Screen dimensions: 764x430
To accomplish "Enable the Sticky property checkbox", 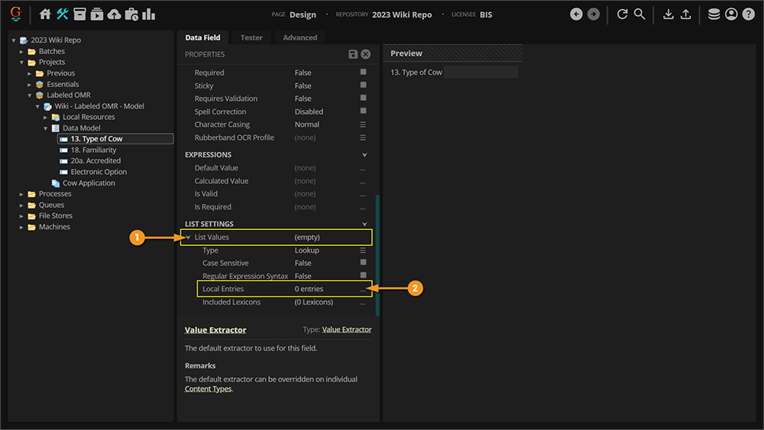I will [363, 86].
